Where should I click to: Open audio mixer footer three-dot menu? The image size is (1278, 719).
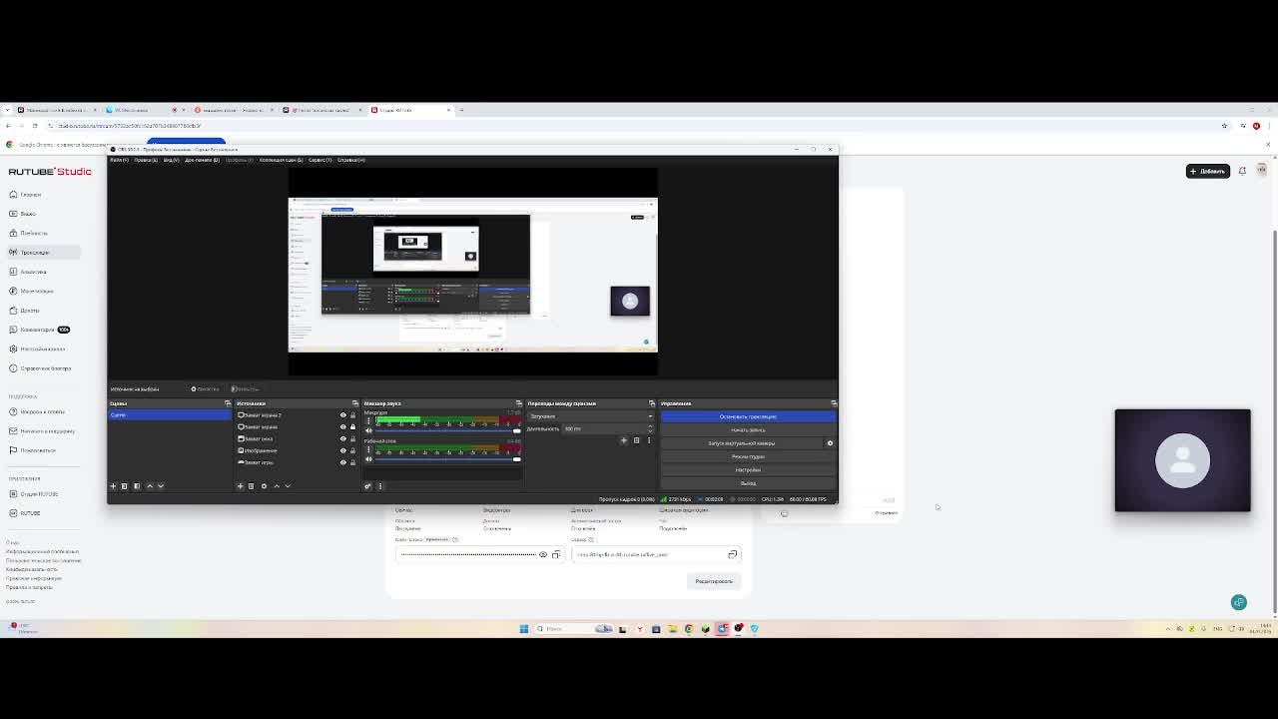380,486
